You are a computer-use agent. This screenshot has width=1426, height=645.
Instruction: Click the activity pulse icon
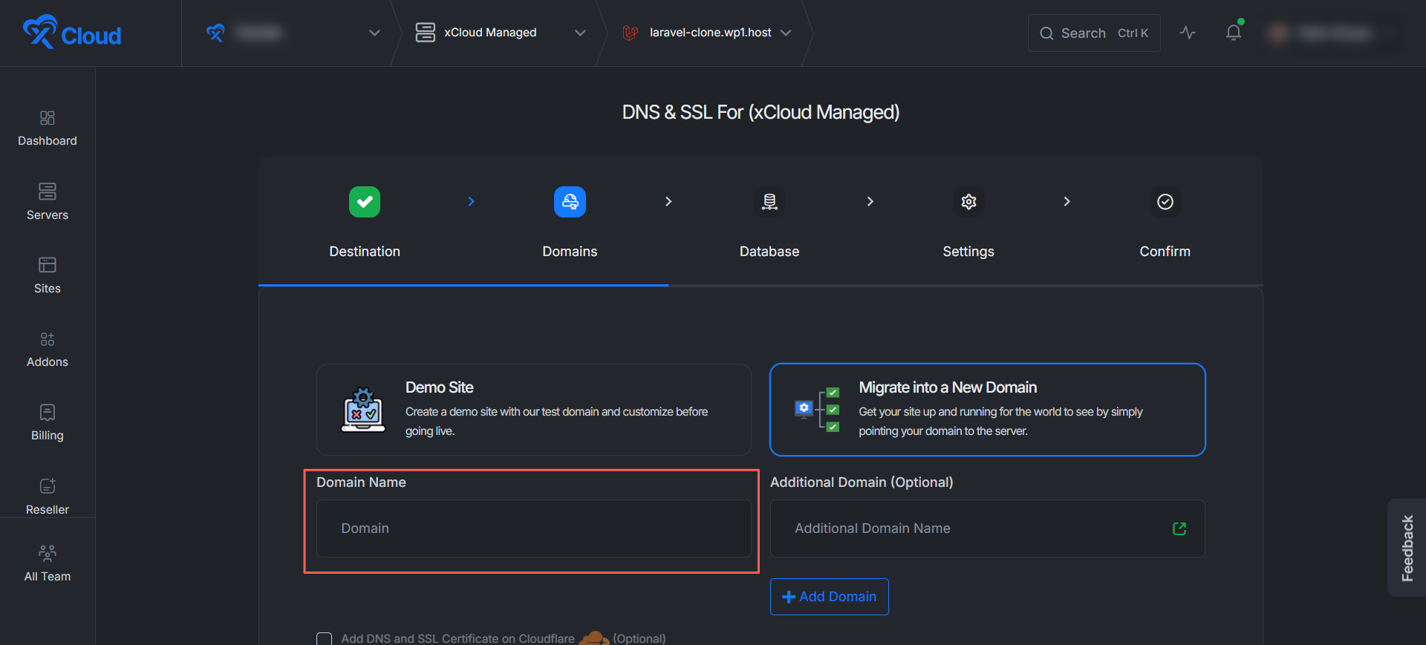click(x=1188, y=33)
